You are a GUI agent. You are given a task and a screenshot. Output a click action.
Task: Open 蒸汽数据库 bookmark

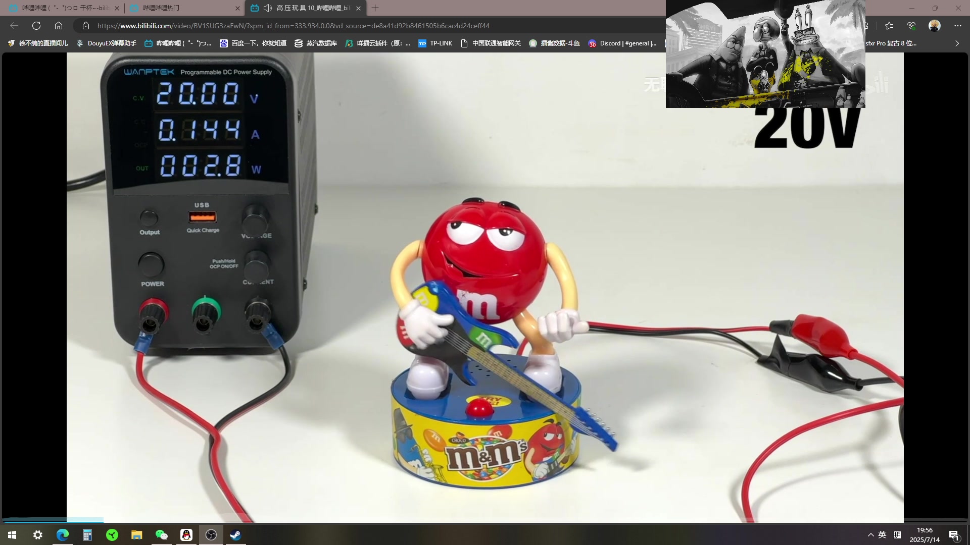click(x=316, y=43)
